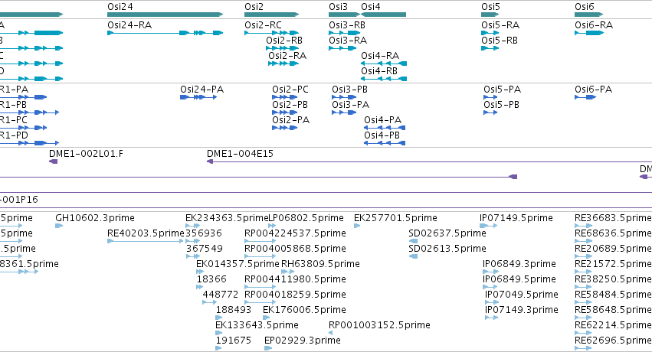Open the Osi2-RB transcript label

click(x=284, y=41)
